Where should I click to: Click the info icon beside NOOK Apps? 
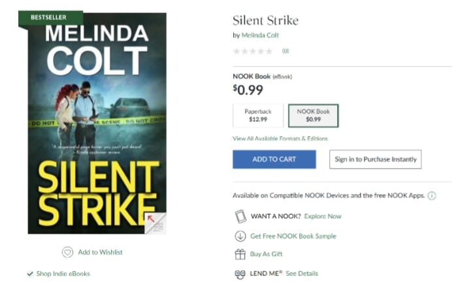tap(432, 196)
